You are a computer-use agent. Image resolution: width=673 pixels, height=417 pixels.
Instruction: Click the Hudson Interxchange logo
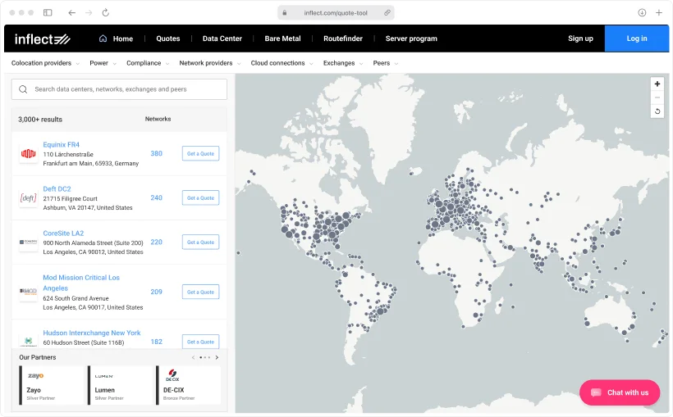click(29, 341)
